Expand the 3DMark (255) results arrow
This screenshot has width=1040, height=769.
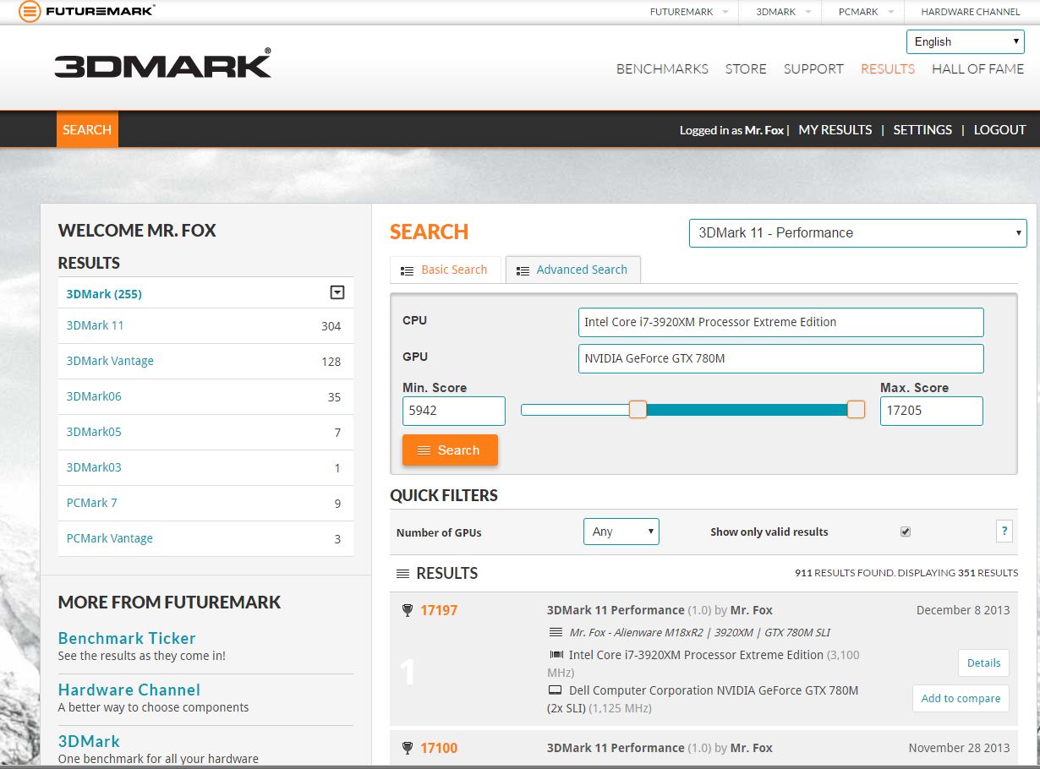pyautogui.click(x=337, y=293)
